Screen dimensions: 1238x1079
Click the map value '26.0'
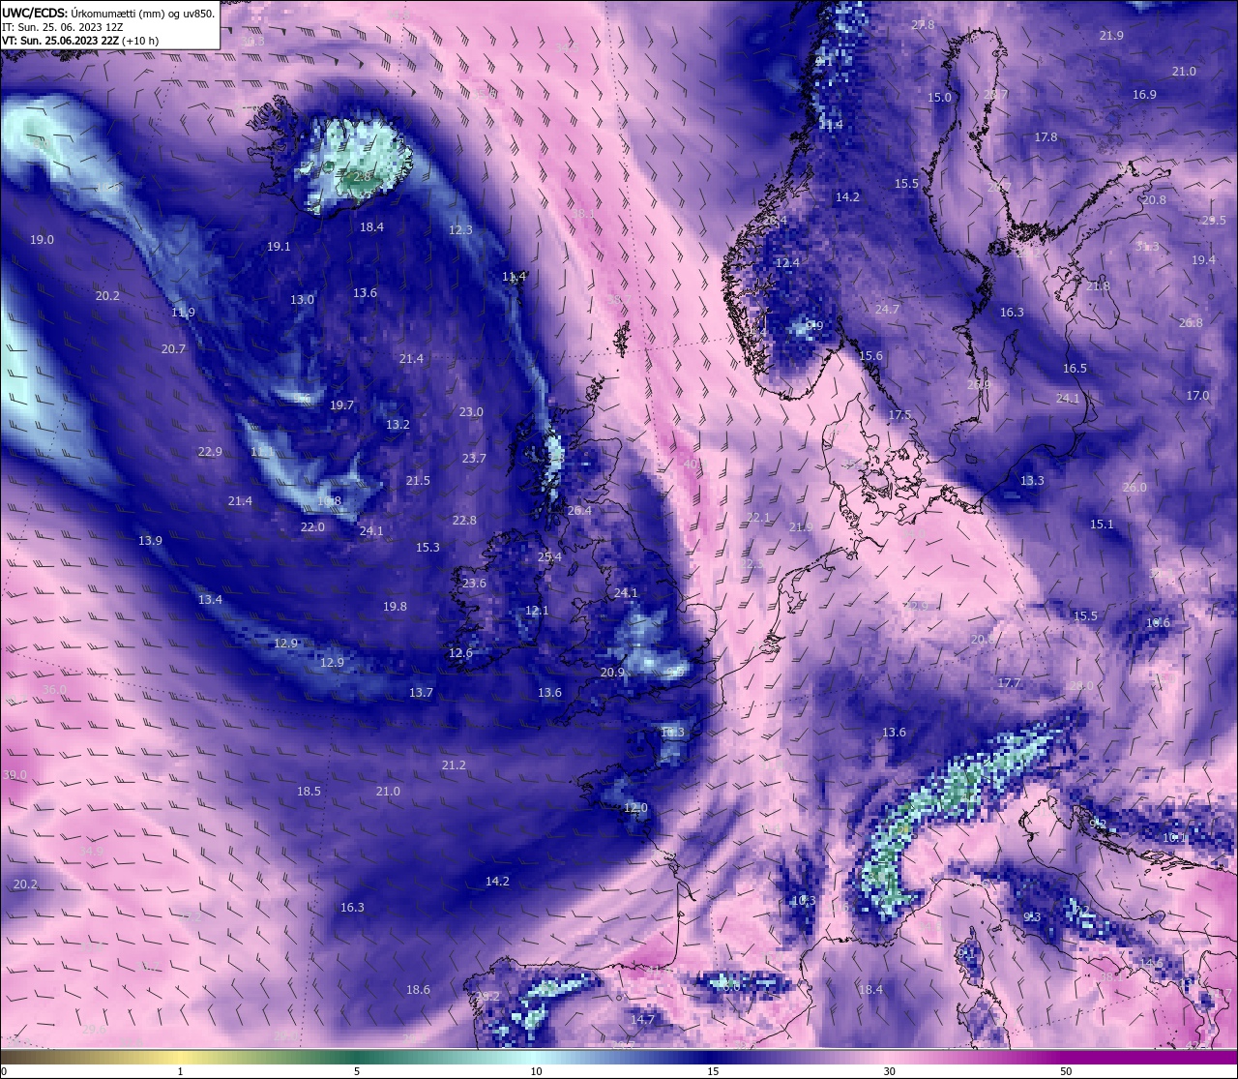(1135, 487)
